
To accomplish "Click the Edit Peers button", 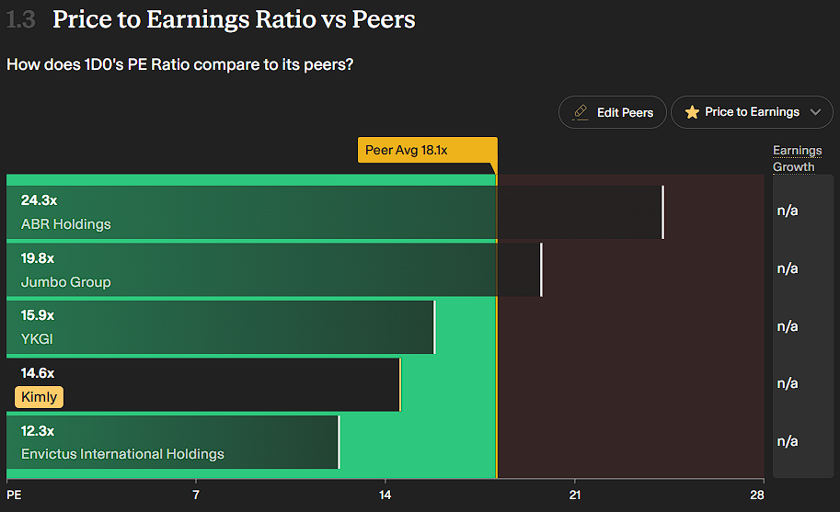I will [615, 112].
